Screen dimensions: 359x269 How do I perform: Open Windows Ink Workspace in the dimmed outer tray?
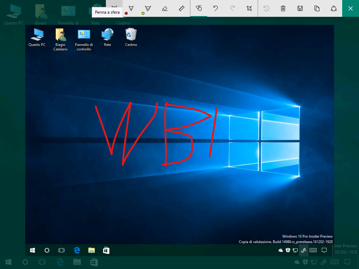(x=324, y=262)
